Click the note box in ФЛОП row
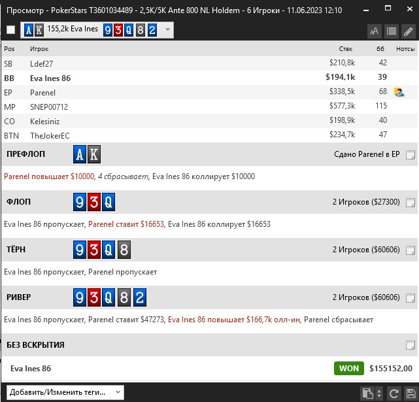Screen dimensions: 419x402 (411, 203)
